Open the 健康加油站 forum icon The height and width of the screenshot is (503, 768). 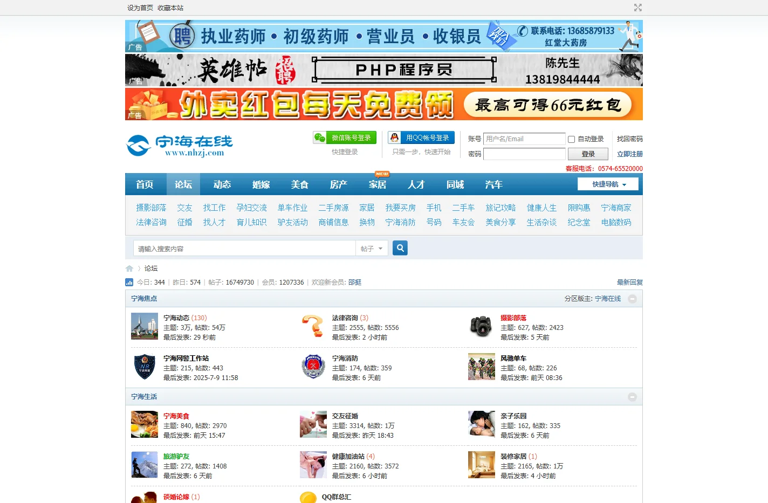pyautogui.click(x=313, y=465)
